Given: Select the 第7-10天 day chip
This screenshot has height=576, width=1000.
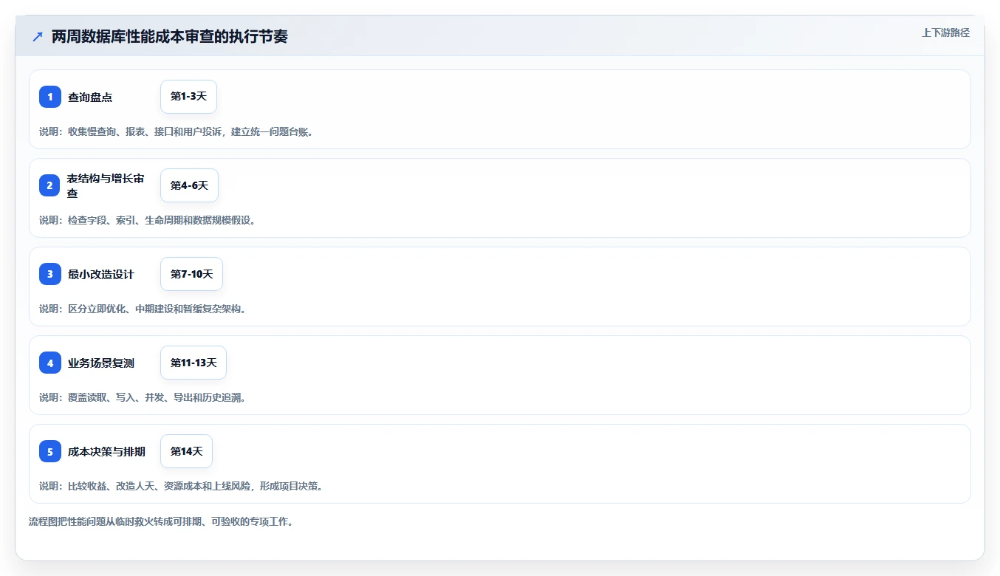Looking at the screenshot, I should (191, 274).
